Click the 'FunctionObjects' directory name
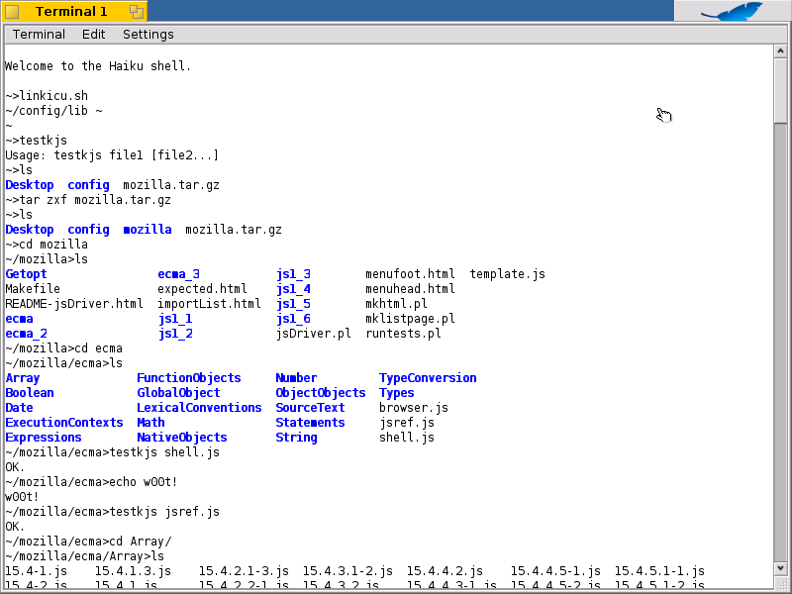792x594 pixels. [189, 378]
